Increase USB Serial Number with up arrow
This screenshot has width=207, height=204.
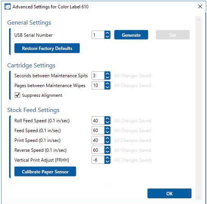pos(107,33)
